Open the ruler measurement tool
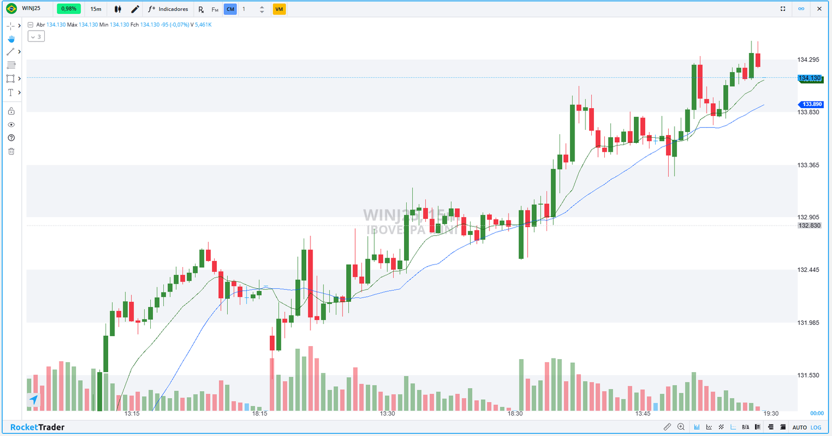 pos(669,427)
